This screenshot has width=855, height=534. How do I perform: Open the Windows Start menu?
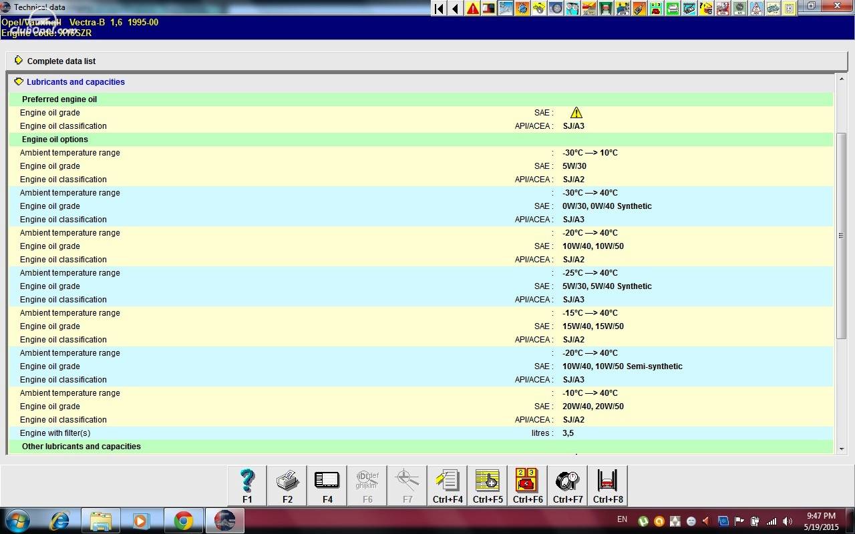click(x=17, y=521)
